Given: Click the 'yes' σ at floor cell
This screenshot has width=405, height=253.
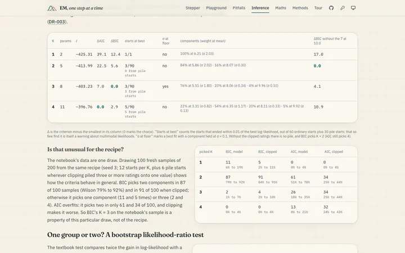Looking at the screenshot, I should pyautogui.click(x=165, y=86).
